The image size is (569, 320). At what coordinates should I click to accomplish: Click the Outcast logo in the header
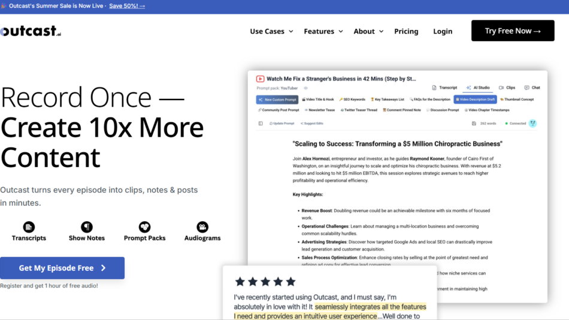pyautogui.click(x=31, y=31)
